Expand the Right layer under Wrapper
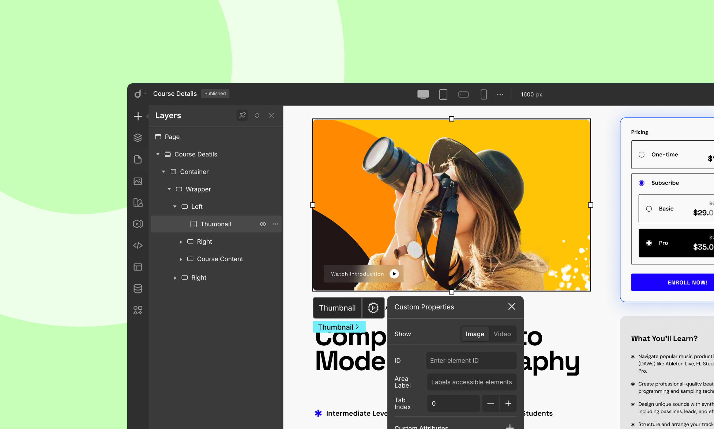The image size is (714, 429). click(175, 278)
